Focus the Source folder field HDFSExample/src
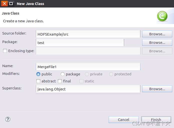 [88, 34]
